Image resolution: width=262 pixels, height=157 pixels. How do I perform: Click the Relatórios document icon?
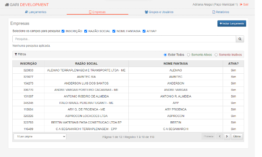[213, 12]
